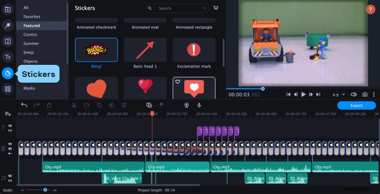Toggle title track link icon
Screen dimensions: 380x194
(10, 130)
